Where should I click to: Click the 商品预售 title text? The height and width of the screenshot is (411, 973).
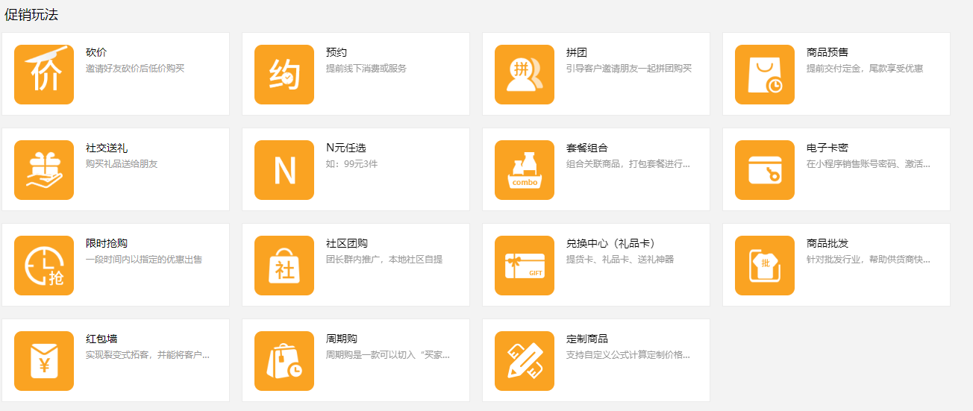[827, 53]
